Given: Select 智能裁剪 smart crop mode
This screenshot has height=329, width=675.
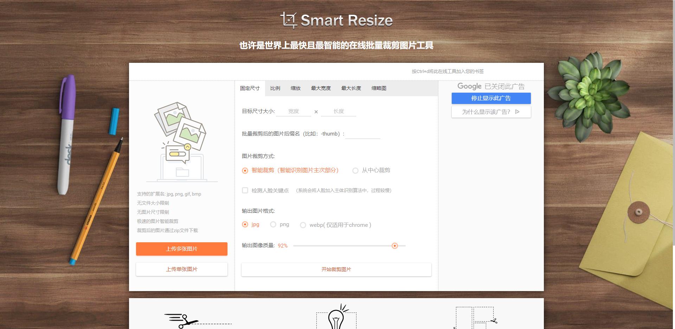Looking at the screenshot, I should tap(245, 171).
